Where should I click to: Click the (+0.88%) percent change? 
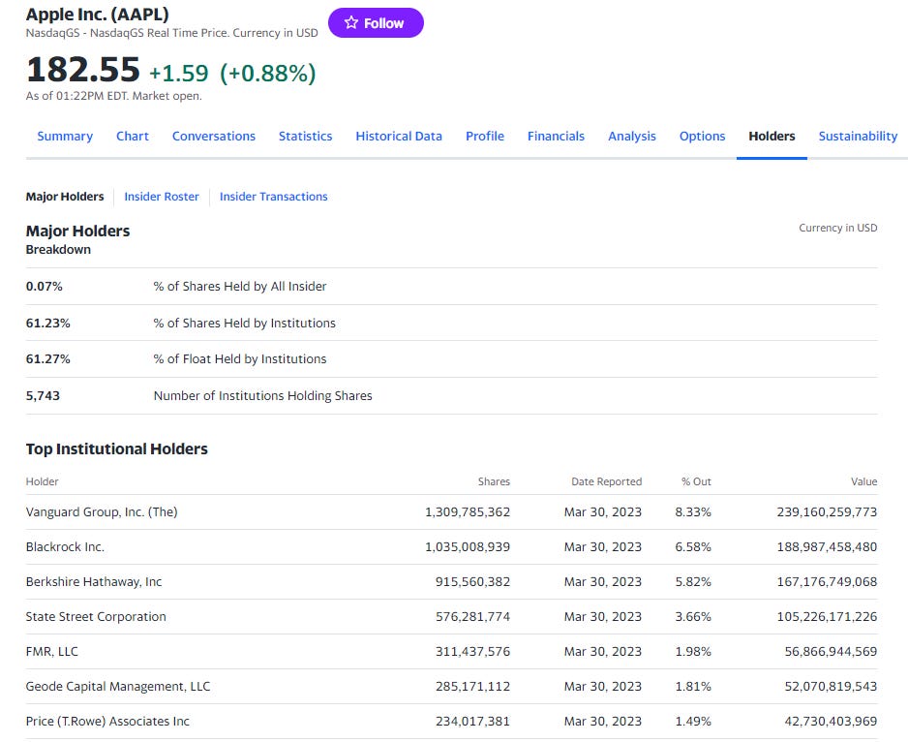pos(267,73)
